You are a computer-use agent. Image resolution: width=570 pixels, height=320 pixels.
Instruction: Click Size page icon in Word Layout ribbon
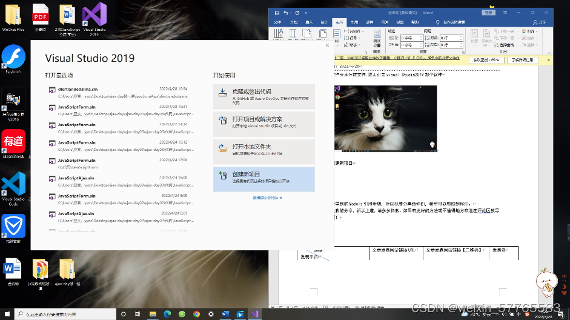[x=322, y=34]
